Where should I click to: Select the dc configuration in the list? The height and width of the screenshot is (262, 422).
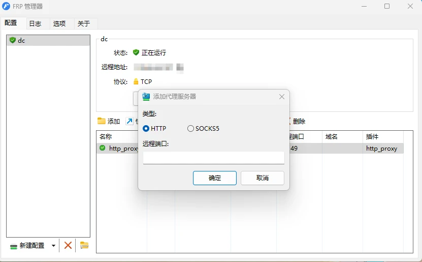click(x=48, y=40)
